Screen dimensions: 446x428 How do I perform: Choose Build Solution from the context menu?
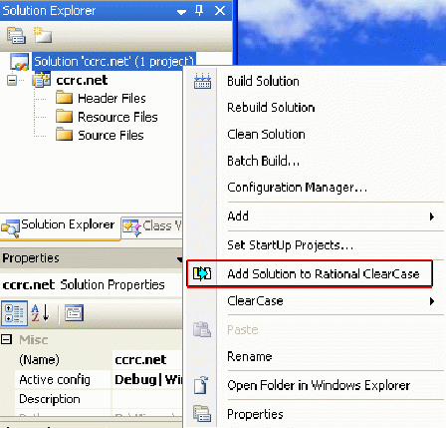[263, 81]
